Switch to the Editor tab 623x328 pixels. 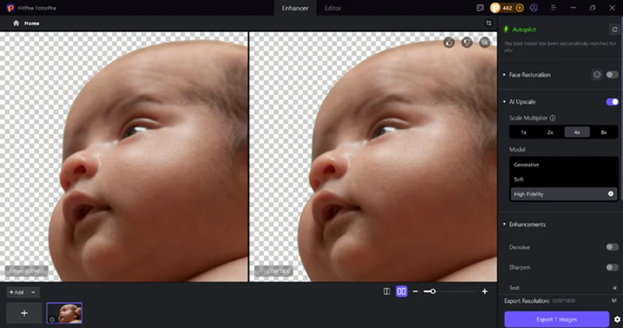(x=333, y=8)
